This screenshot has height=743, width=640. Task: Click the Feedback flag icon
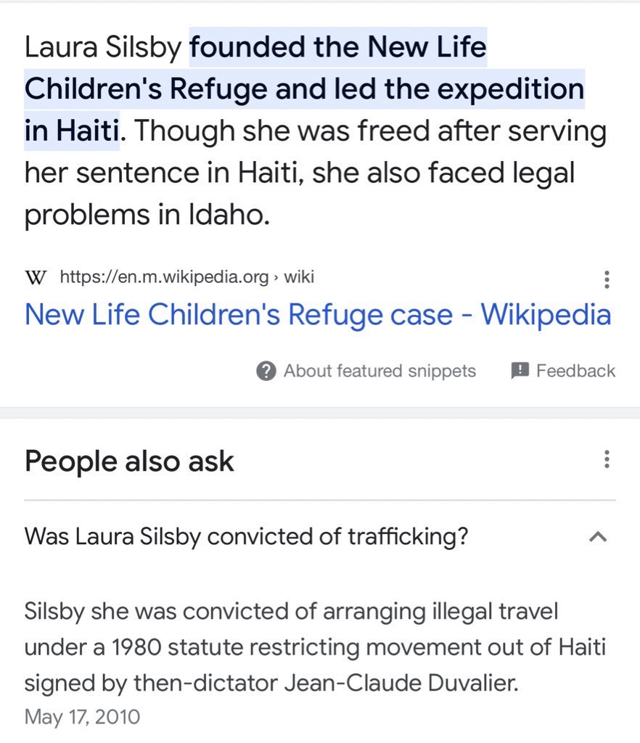click(x=520, y=371)
